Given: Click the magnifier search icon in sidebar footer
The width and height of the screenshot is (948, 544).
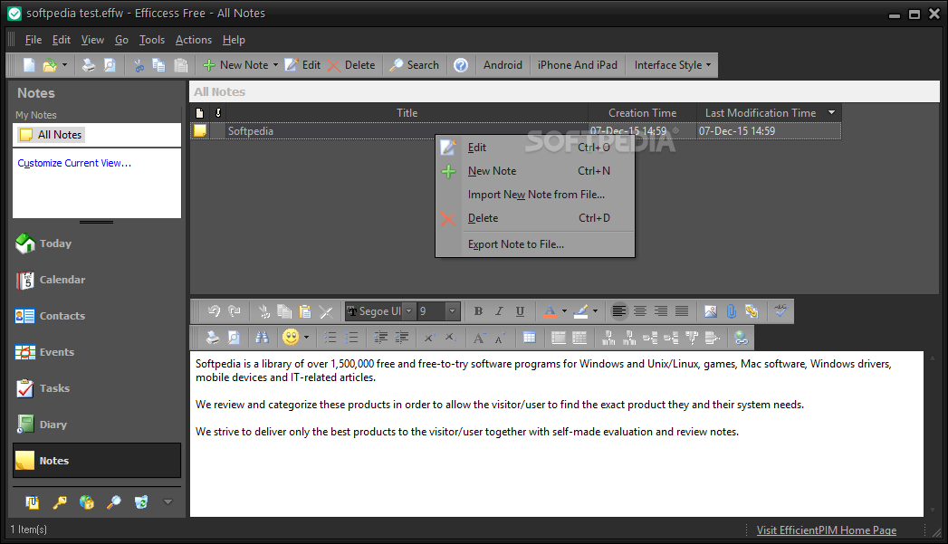Looking at the screenshot, I should click(x=114, y=502).
